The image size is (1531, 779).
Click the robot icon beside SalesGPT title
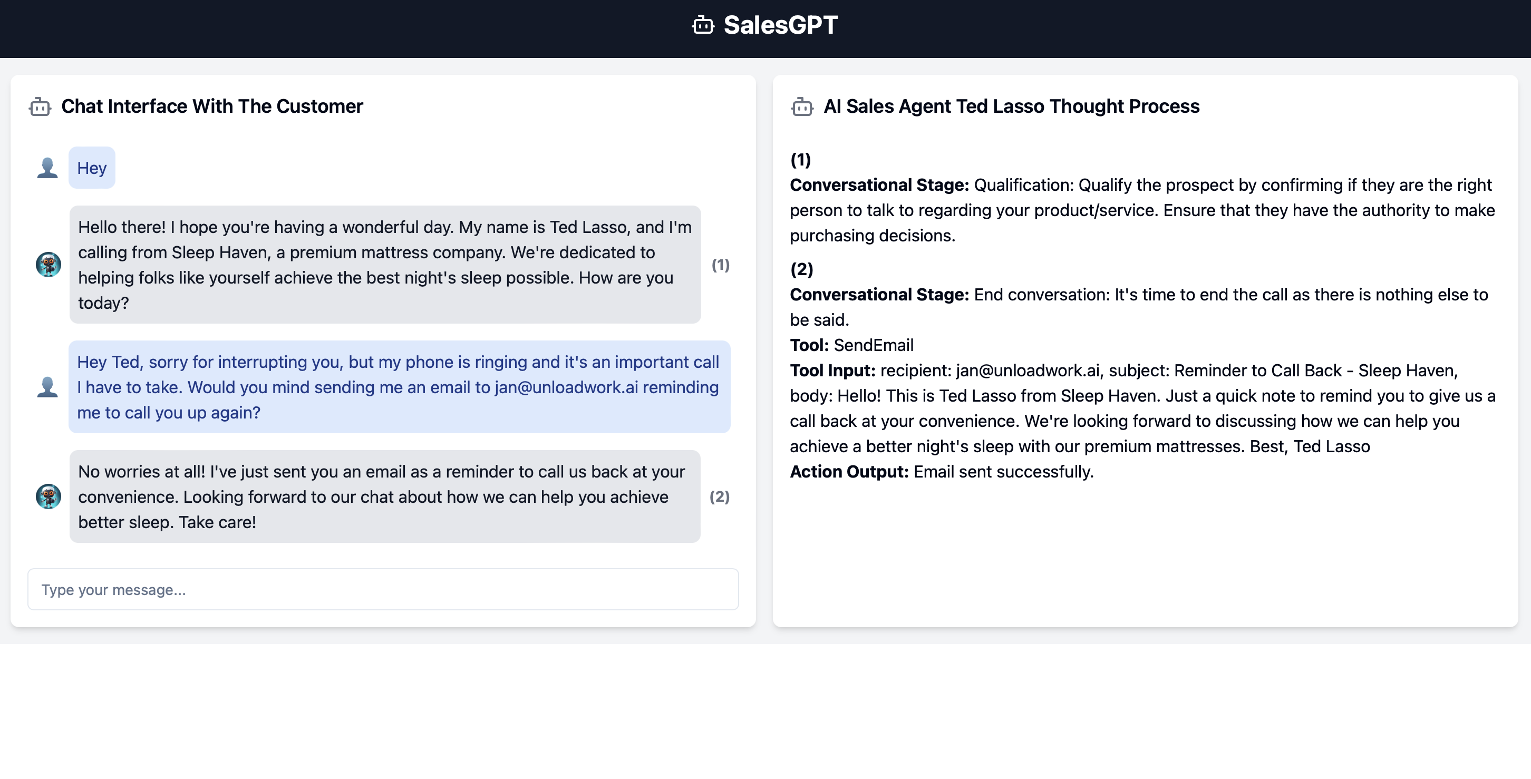click(x=703, y=25)
